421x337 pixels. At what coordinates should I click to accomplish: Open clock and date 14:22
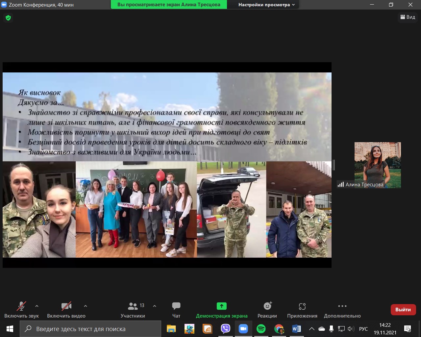coord(385,329)
